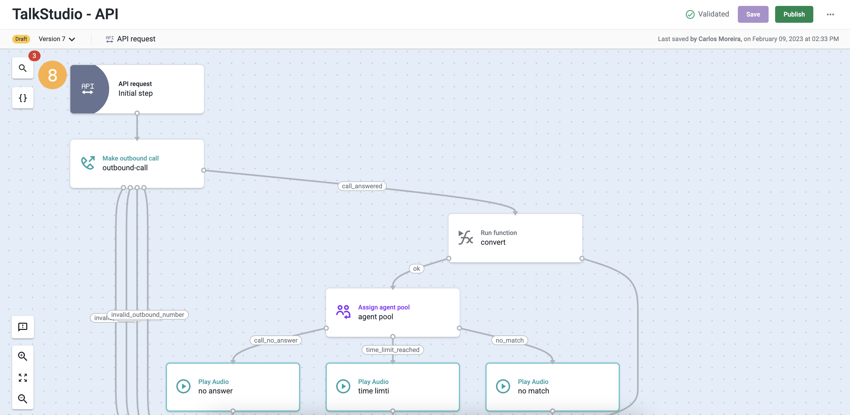
Task: Click the Run function fx icon
Action: pos(466,237)
